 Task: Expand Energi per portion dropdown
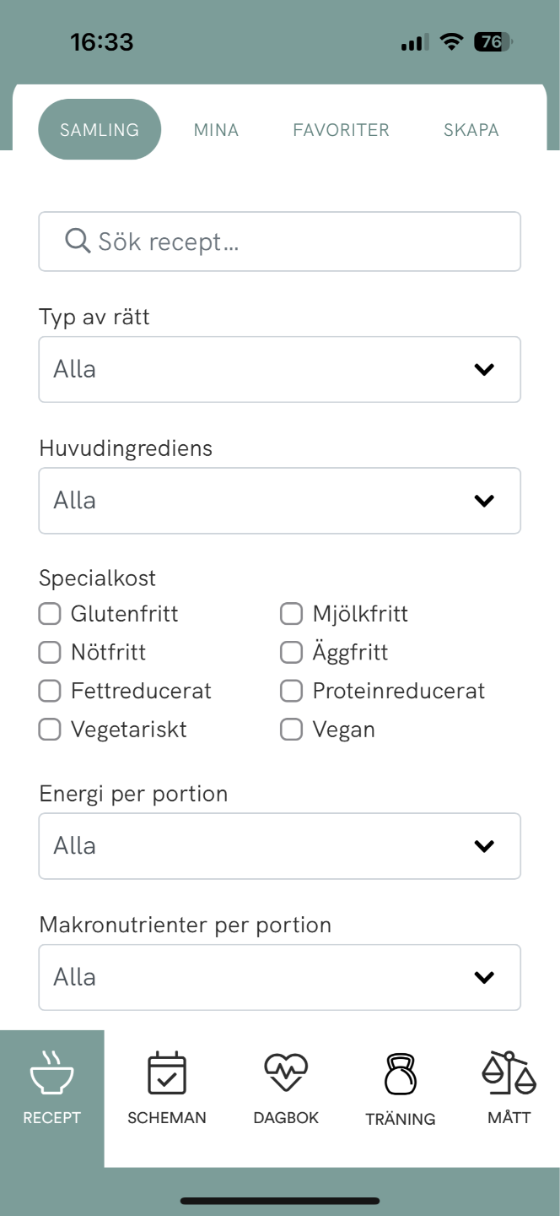279,846
